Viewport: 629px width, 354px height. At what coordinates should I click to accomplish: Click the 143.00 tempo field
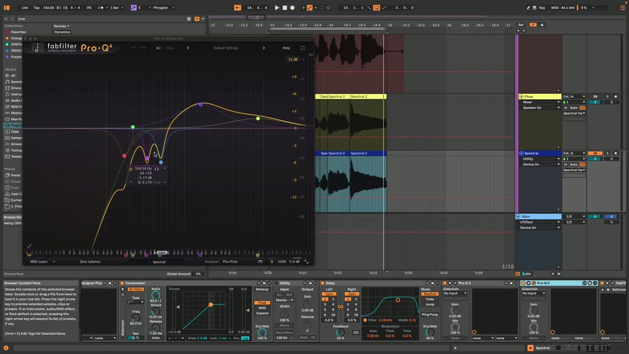pos(48,8)
